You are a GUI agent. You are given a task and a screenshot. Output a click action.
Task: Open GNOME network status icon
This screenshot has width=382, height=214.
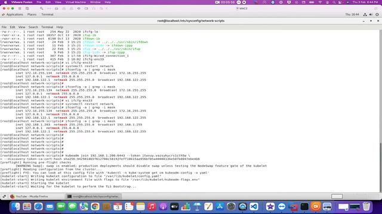(x=365, y=14)
